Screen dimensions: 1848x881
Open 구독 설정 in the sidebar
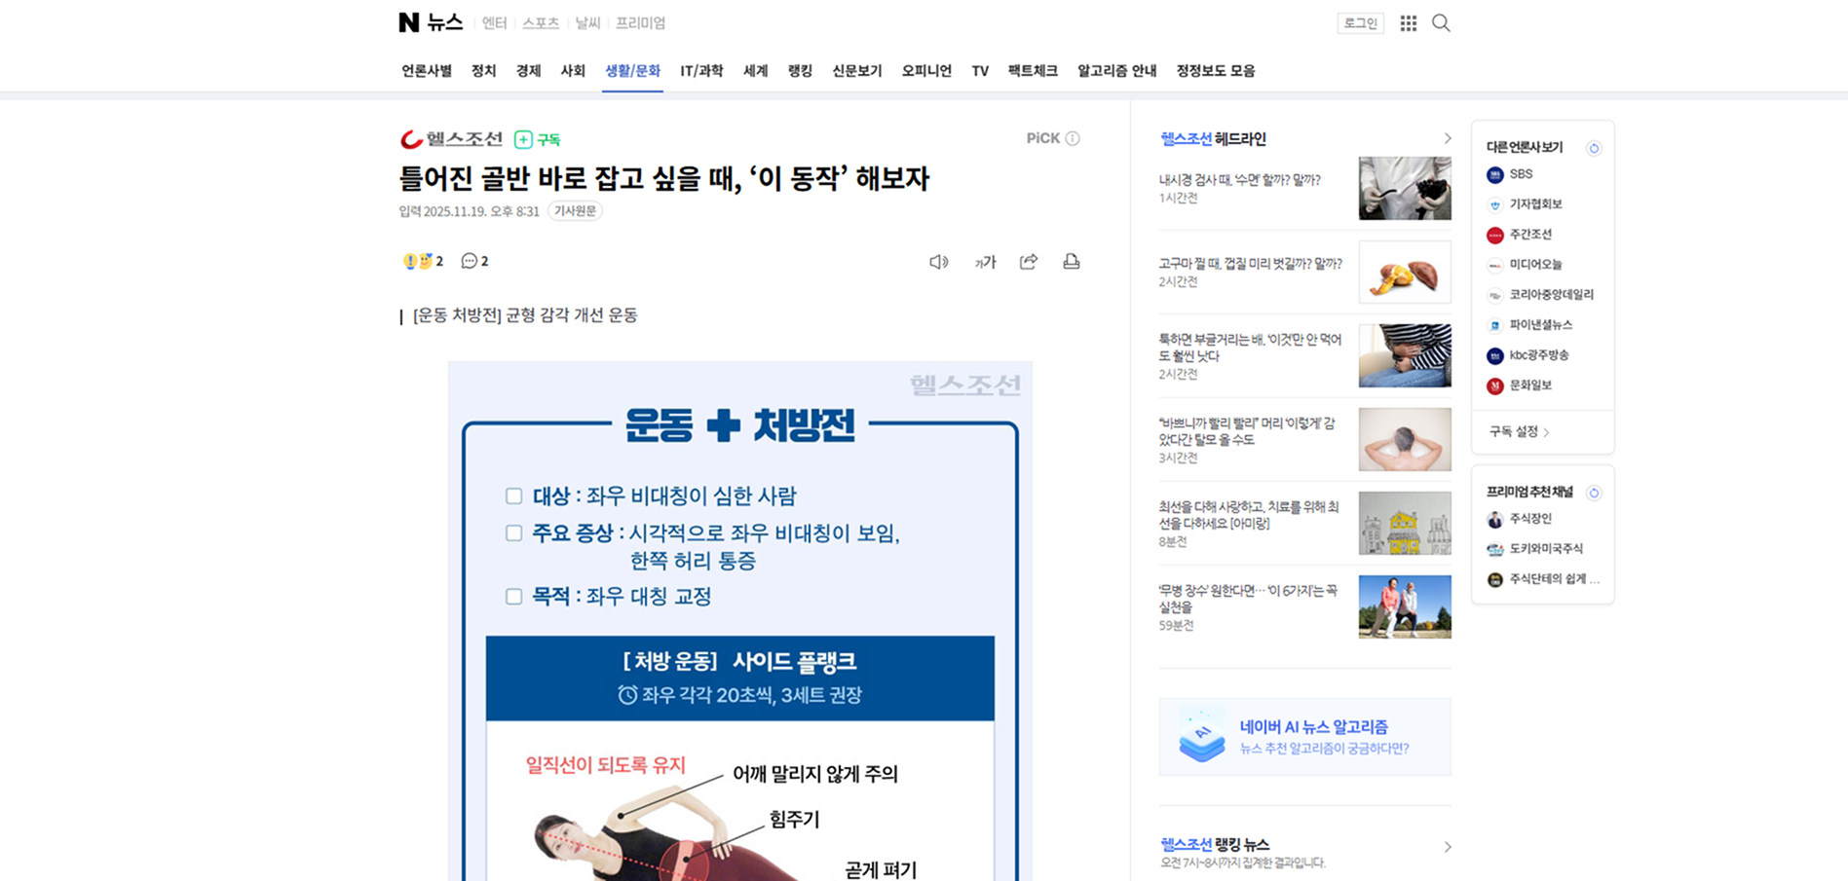(x=1519, y=431)
